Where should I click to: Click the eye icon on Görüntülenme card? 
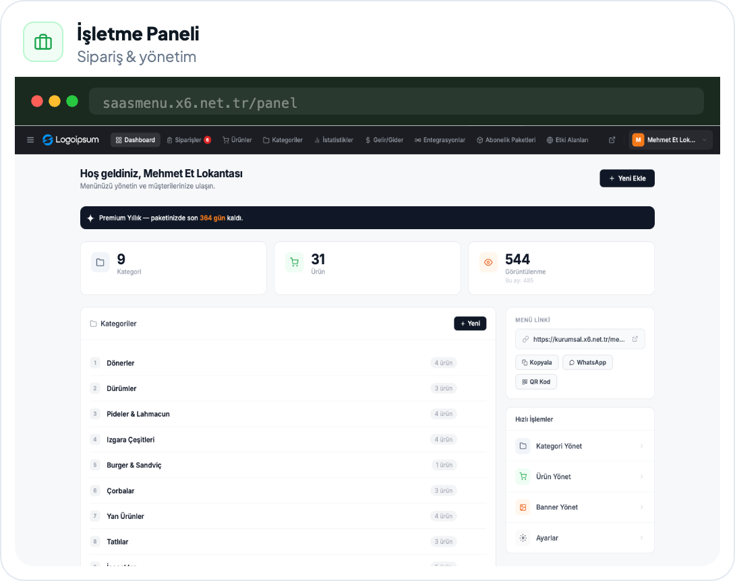(x=488, y=262)
